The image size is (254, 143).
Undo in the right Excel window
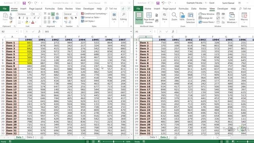163,3
